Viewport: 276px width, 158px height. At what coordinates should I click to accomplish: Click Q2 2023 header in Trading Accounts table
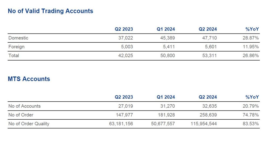124,29
